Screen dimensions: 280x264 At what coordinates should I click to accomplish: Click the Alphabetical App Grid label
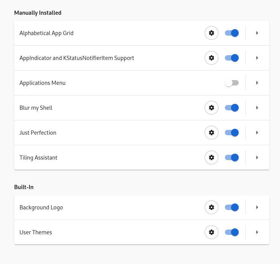tap(46, 33)
